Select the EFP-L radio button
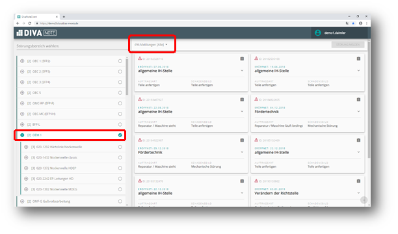The width and height of the screenshot is (398, 234). click(120, 125)
